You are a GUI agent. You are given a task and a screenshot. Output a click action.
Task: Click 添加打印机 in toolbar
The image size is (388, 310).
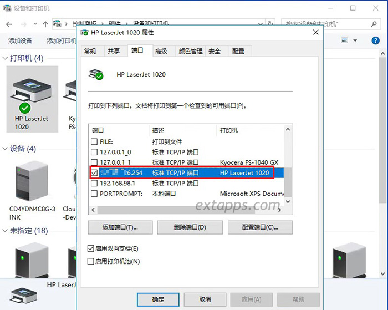point(62,41)
